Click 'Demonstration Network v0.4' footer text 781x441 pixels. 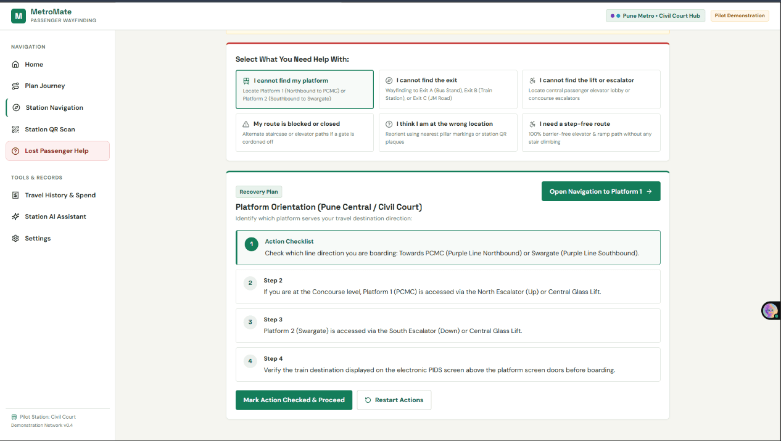(x=42, y=425)
